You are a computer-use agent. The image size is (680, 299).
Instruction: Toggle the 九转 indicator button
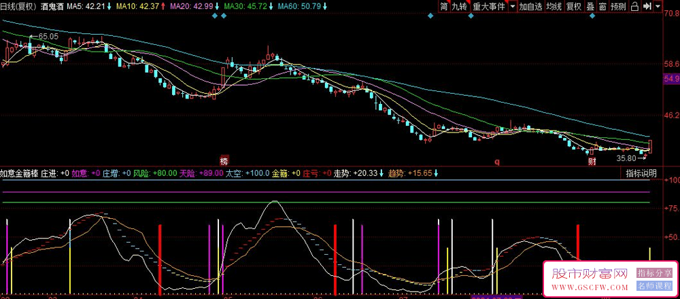point(460,6)
